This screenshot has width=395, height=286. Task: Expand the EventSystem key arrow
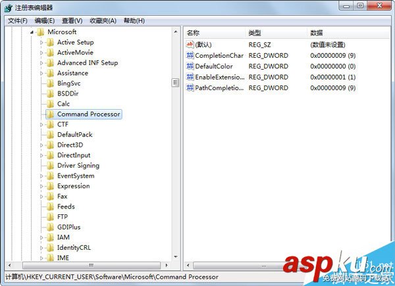[41, 176]
